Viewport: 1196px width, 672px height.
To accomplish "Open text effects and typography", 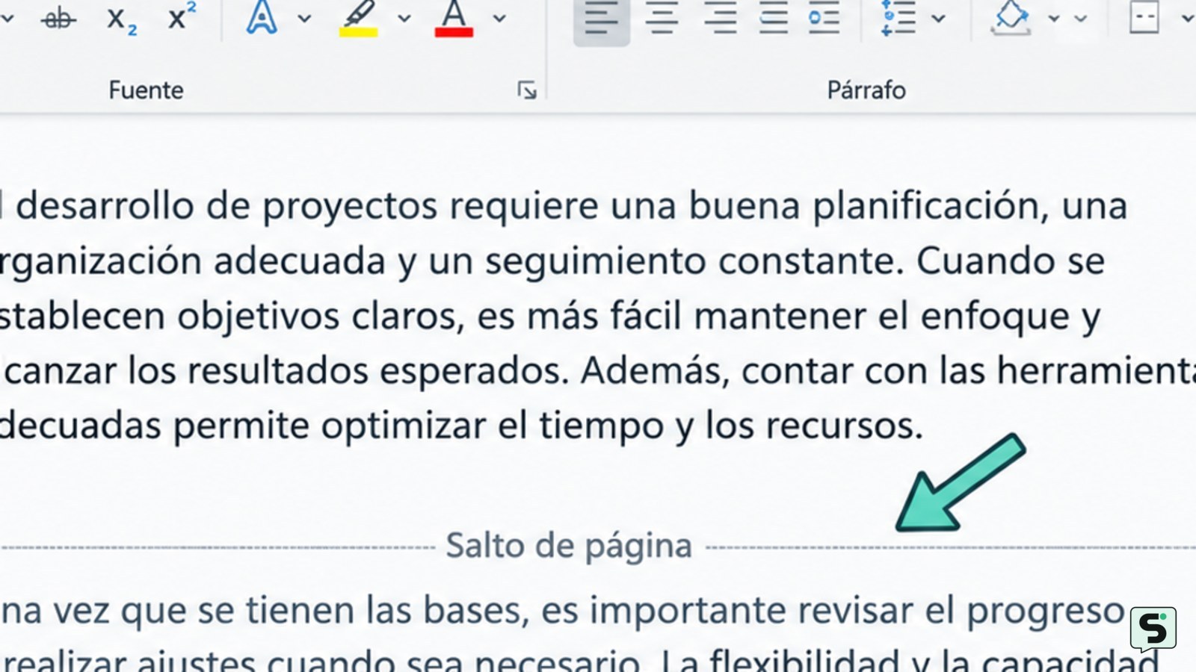I will click(262, 17).
